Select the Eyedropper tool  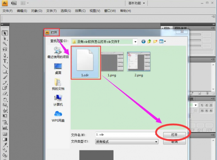click(x=5, y=145)
